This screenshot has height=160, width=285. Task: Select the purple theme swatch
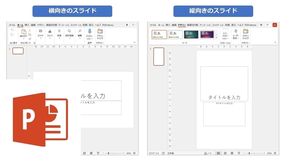click(207, 34)
